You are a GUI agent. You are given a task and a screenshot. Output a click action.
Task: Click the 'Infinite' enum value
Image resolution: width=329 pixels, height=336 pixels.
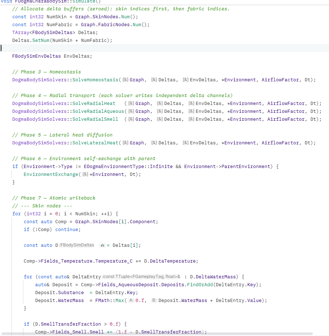coord(161,166)
